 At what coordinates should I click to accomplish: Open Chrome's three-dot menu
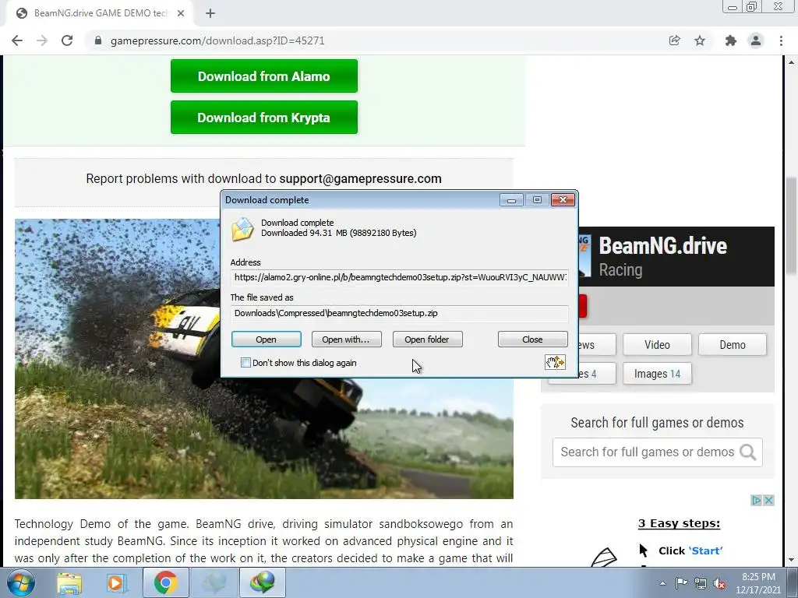coord(781,40)
